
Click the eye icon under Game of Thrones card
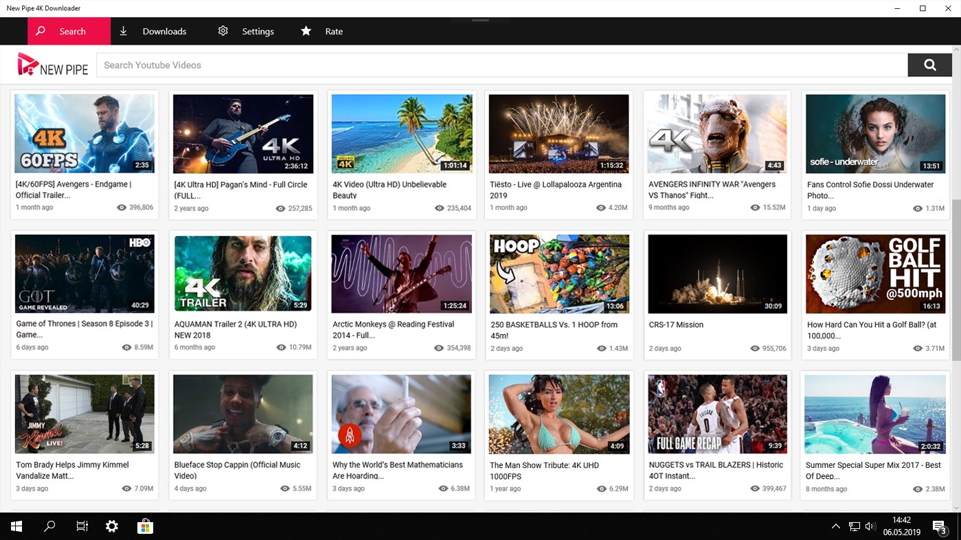pos(126,348)
